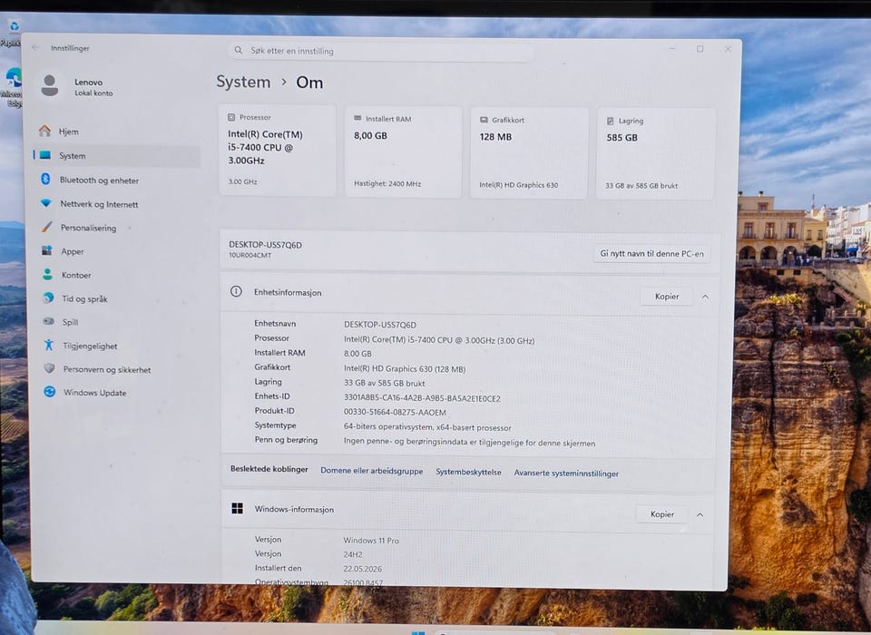Click the Enhets-ID value 3301A8B5-CA16
Image resolution: width=871 pixels, height=635 pixels.
pyautogui.click(x=422, y=397)
